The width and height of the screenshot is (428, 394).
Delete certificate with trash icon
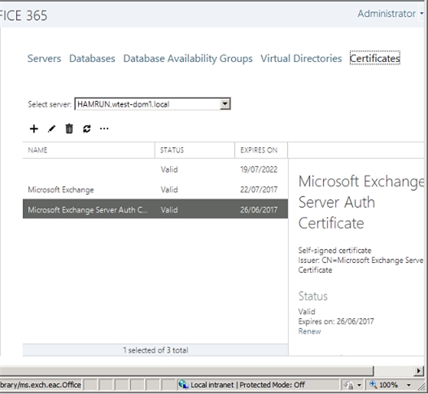[69, 129]
